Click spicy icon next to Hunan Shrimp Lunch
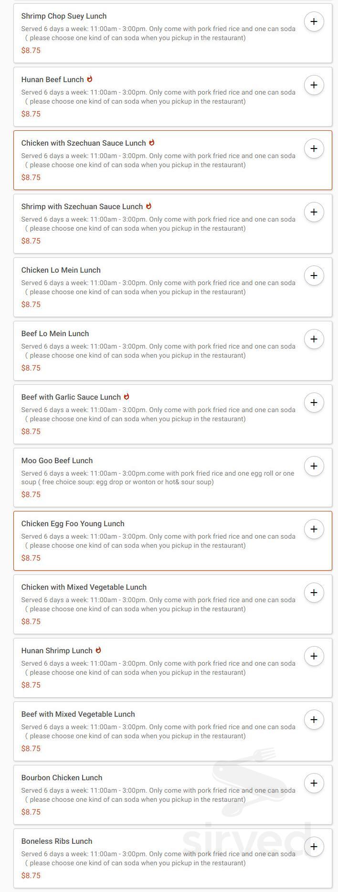 coord(98,650)
